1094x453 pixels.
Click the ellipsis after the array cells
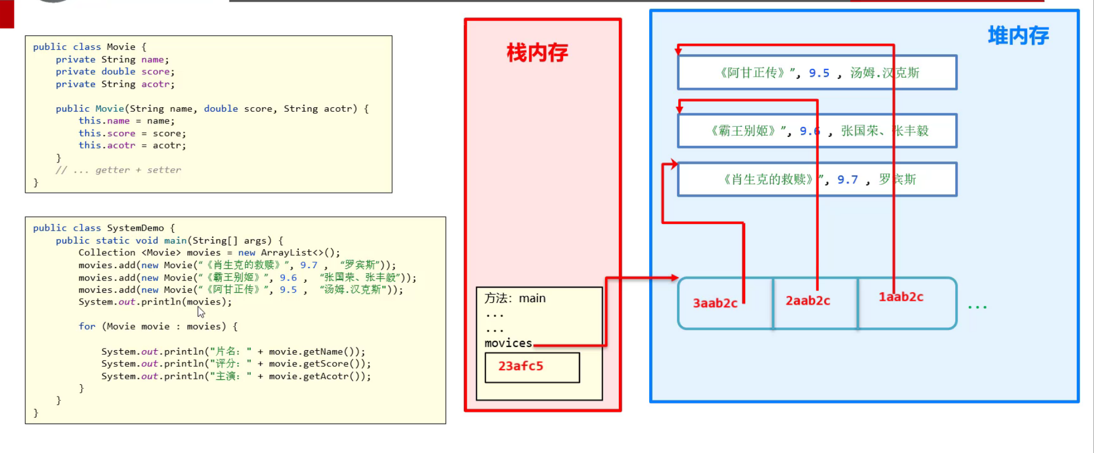[x=978, y=307]
